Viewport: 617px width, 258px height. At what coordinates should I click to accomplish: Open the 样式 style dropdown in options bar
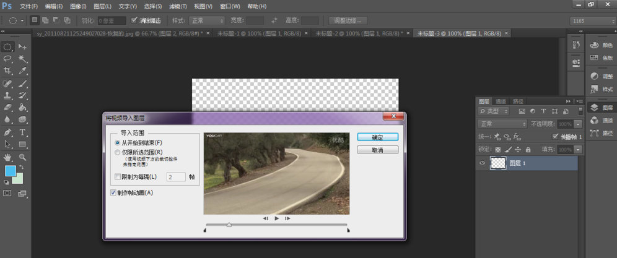[208, 20]
